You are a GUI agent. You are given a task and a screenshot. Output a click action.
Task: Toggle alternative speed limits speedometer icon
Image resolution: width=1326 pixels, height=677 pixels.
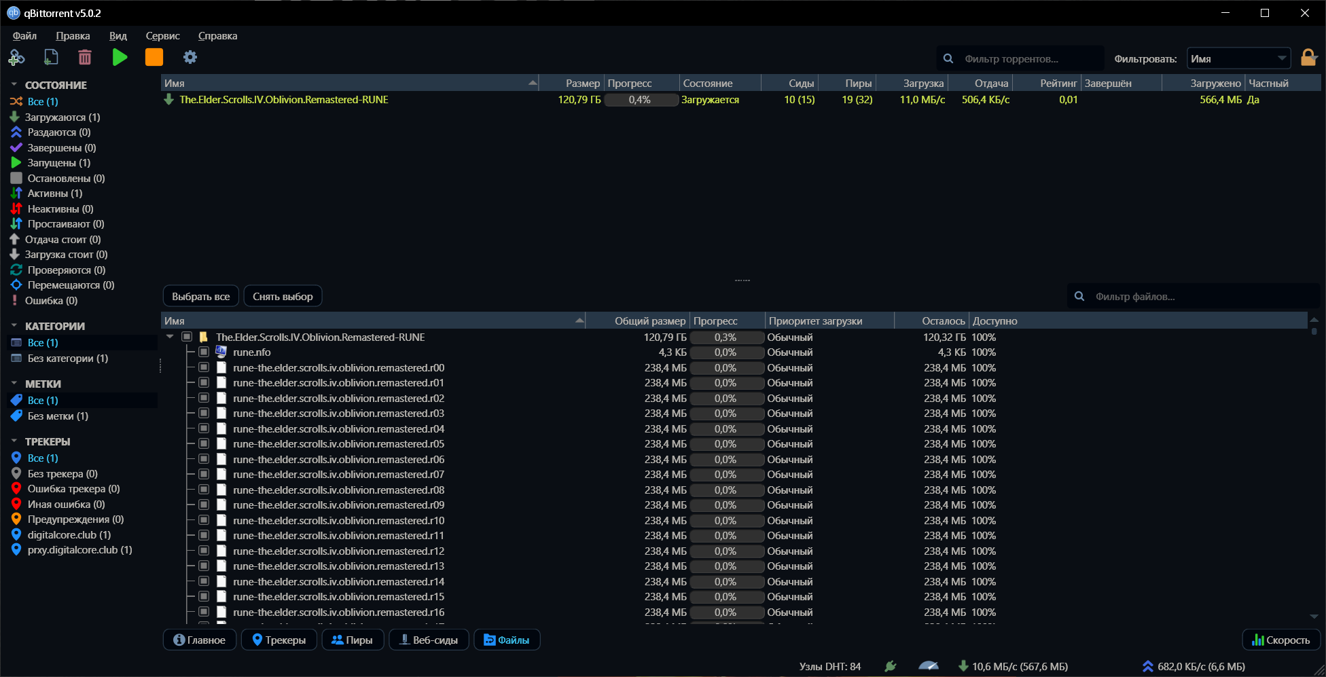click(x=929, y=667)
